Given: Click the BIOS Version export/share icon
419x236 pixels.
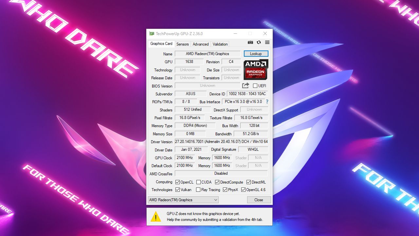Looking at the screenshot, I should click(x=246, y=86).
